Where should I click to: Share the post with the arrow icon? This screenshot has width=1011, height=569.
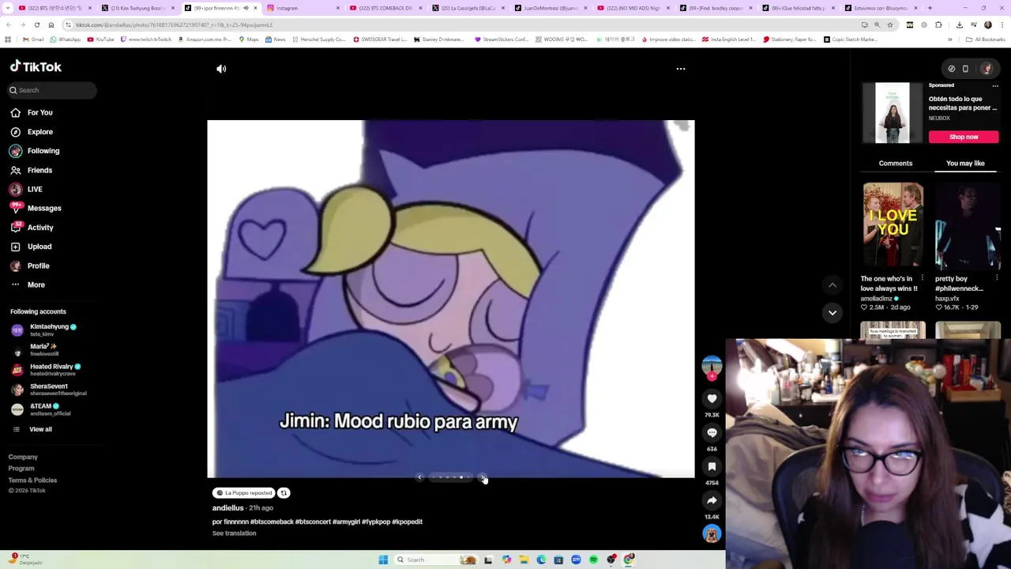pyautogui.click(x=712, y=500)
